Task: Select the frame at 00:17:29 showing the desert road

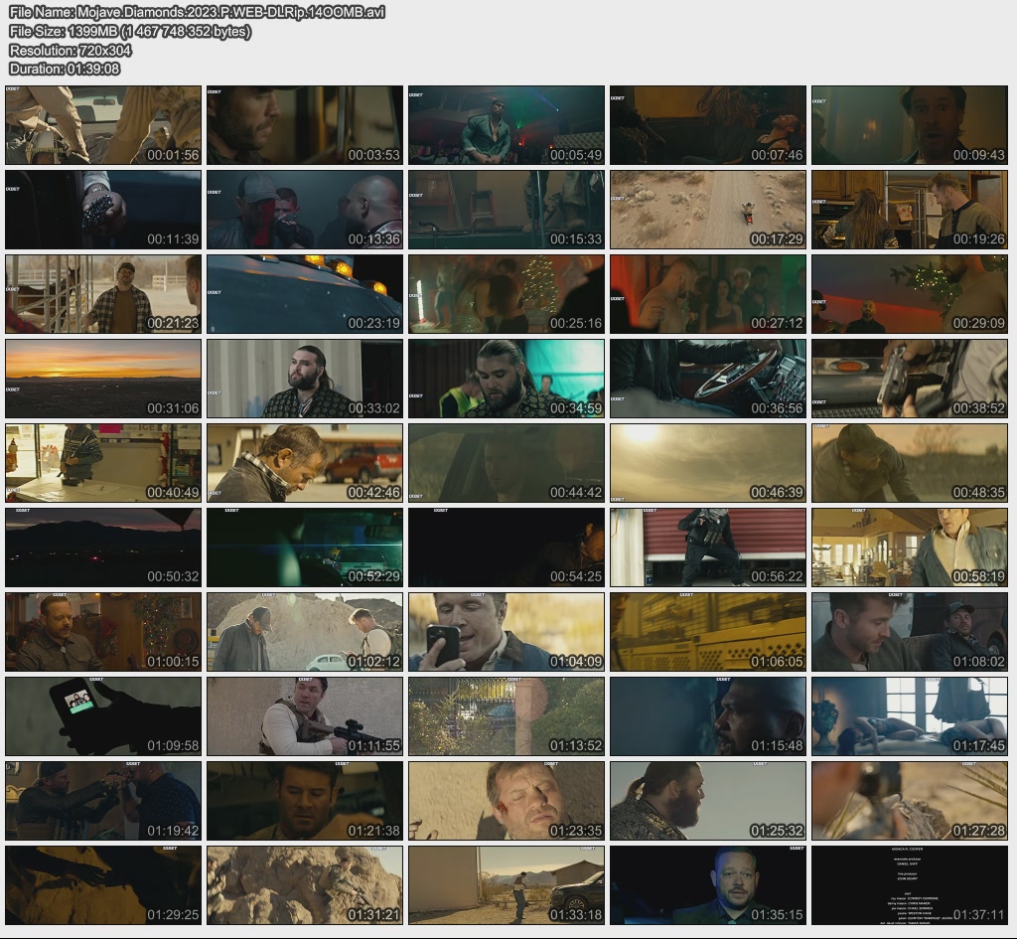Action: coord(708,210)
